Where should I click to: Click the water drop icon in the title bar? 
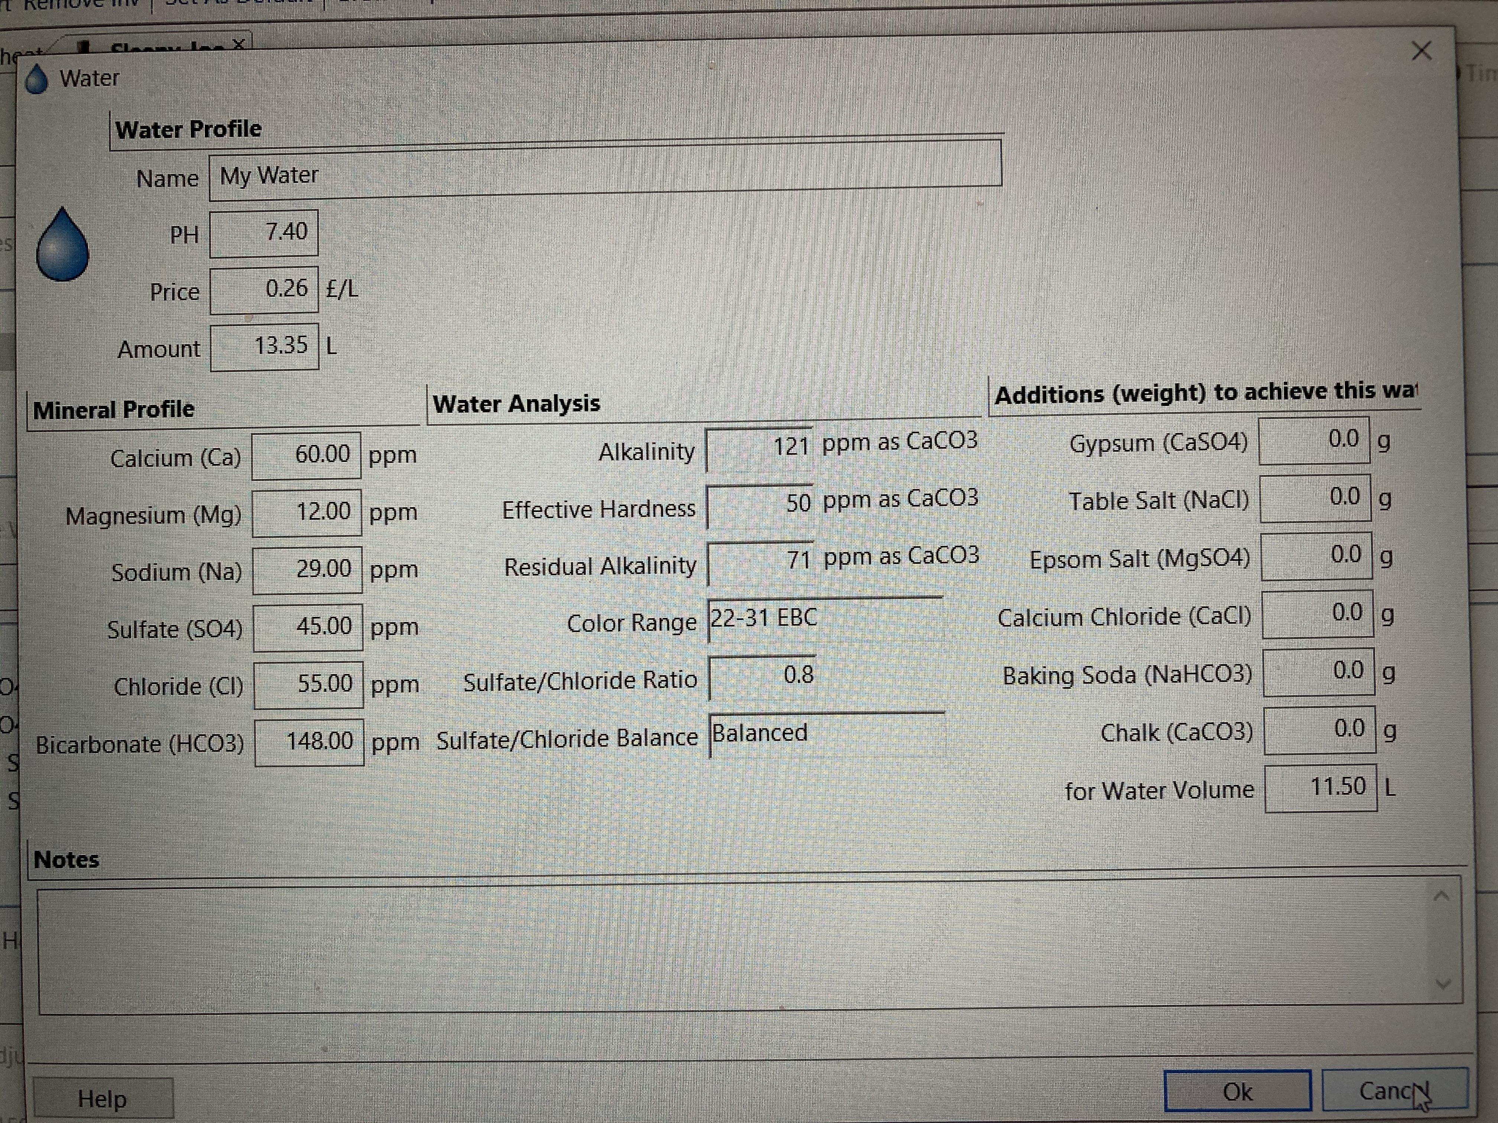pyautogui.click(x=37, y=79)
